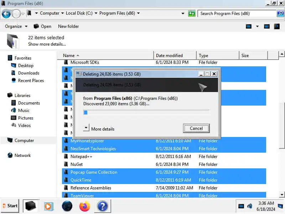Viewport: 285px width, 214px height.
Task: Click the file list scroll down arrow
Action: point(282,195)
